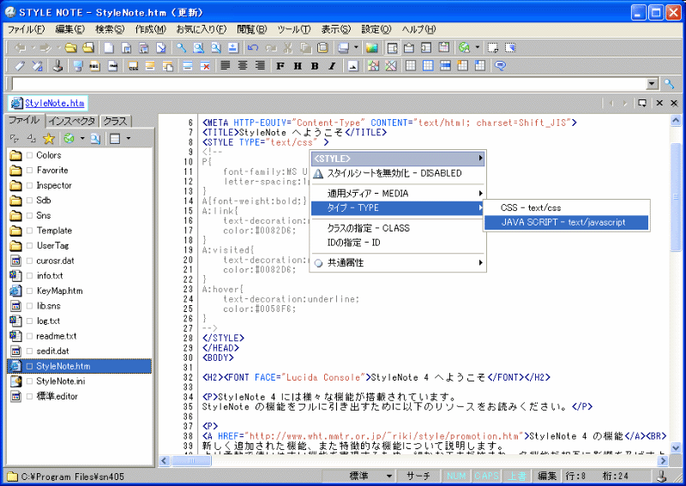Preview page in web browser icon
686x486 pixels.
pyautogui.click(x=465, y=48)
